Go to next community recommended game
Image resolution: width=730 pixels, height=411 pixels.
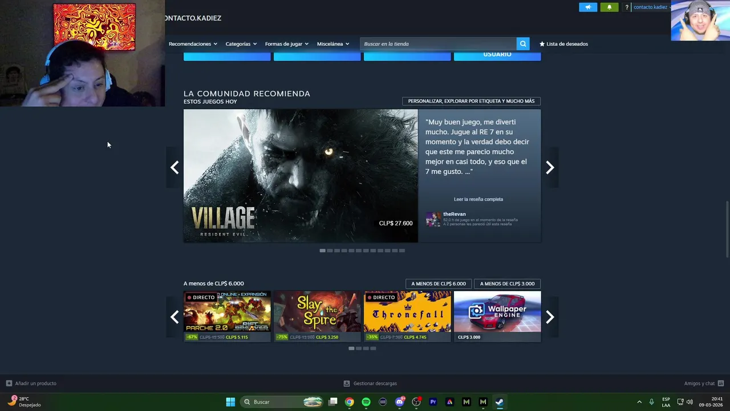pos(550,167)
